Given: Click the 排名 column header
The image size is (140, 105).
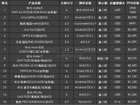Looking at the screenshot, I should [x=4, y=3].
